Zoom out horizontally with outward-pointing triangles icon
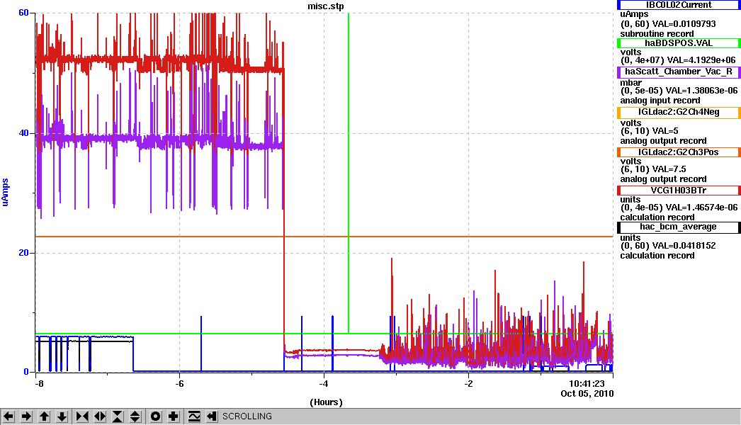Viewport: 741px width, 425px height. 100,416
